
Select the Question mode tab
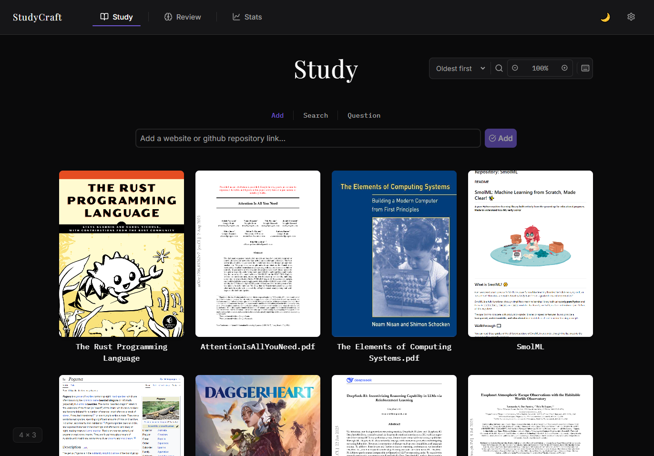pos(364,115)
